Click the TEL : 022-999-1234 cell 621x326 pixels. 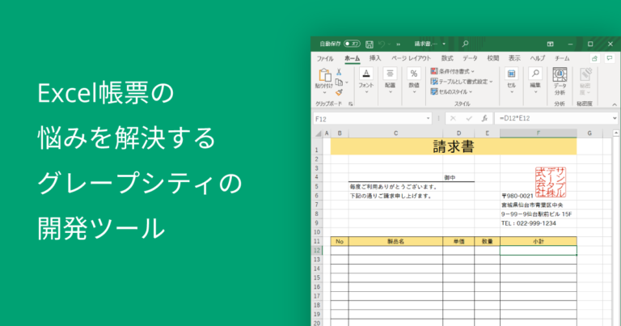[539, 223]
